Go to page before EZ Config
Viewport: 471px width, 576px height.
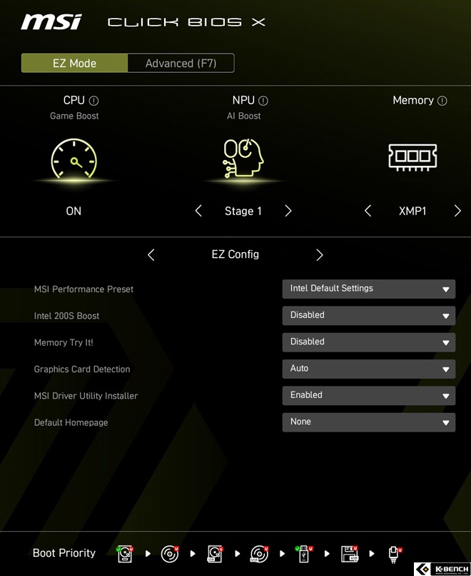pos(151,254)
